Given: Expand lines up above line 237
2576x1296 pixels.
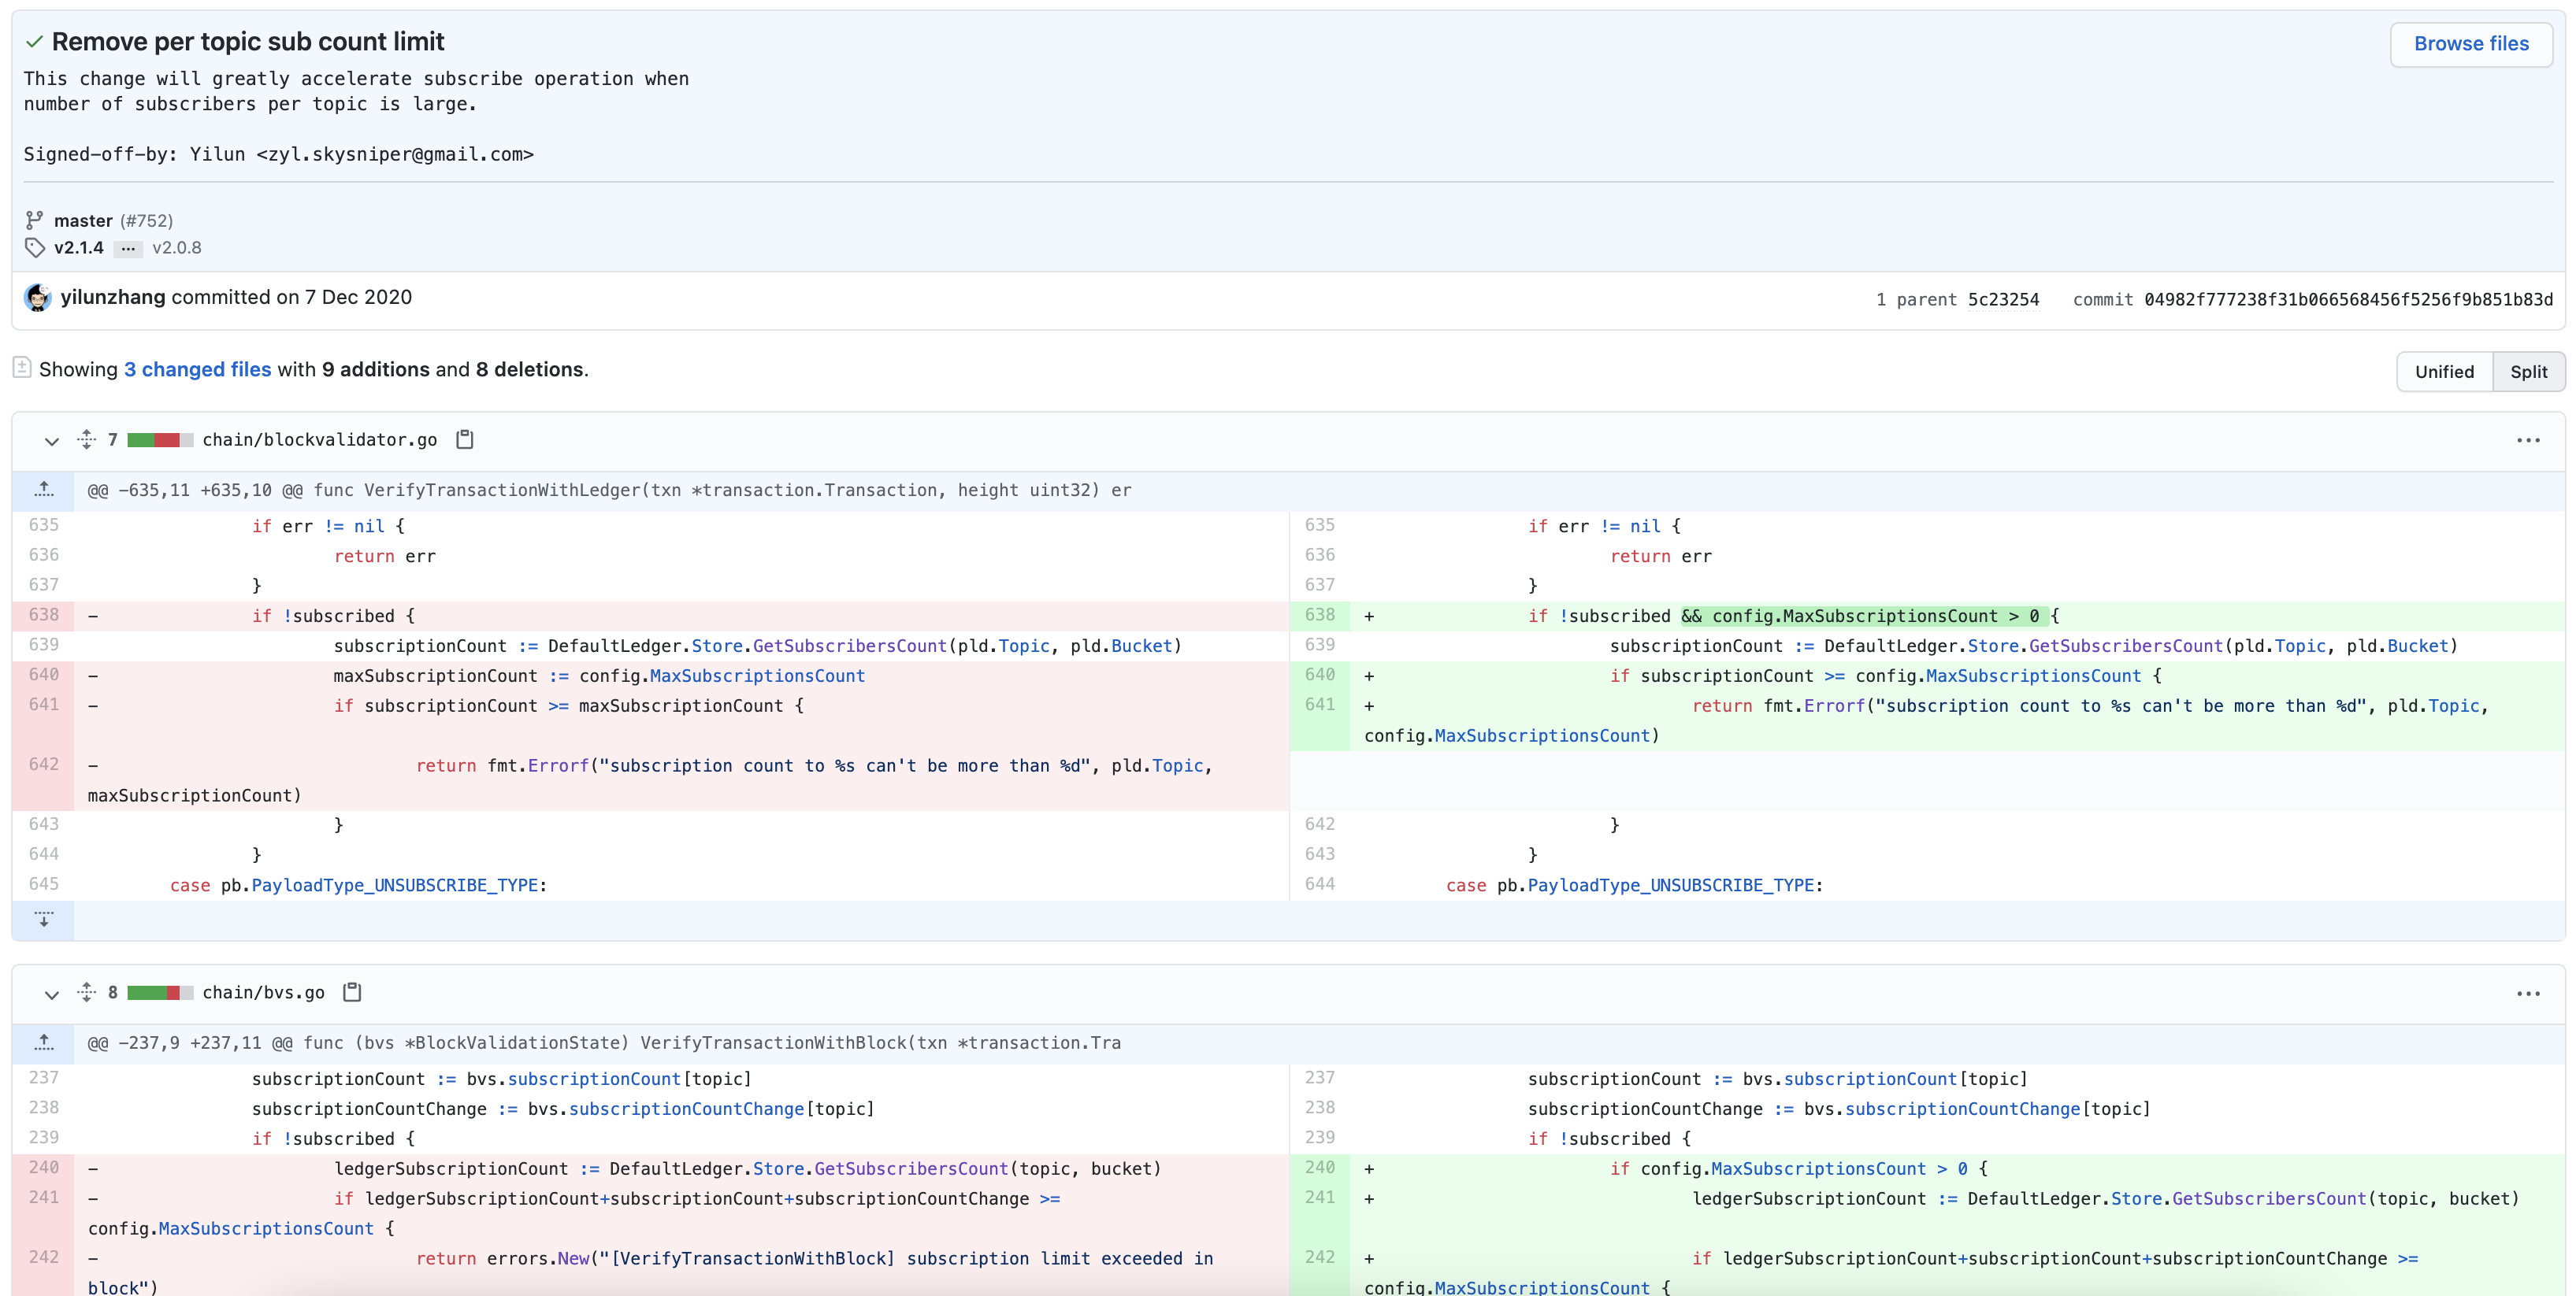Looking at the screenshot, I should point(44,1042).
